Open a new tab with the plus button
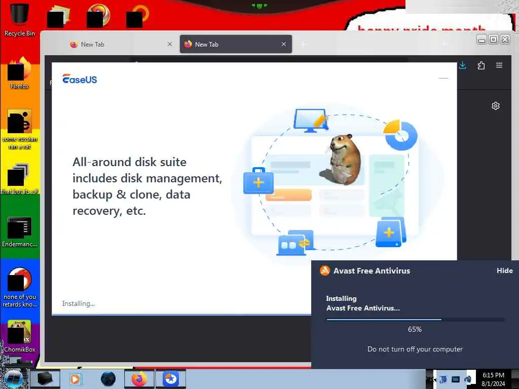 coord(303,45)
